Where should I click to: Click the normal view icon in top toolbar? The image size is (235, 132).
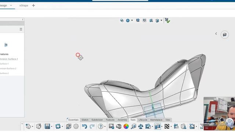click(x=151, y=21)
